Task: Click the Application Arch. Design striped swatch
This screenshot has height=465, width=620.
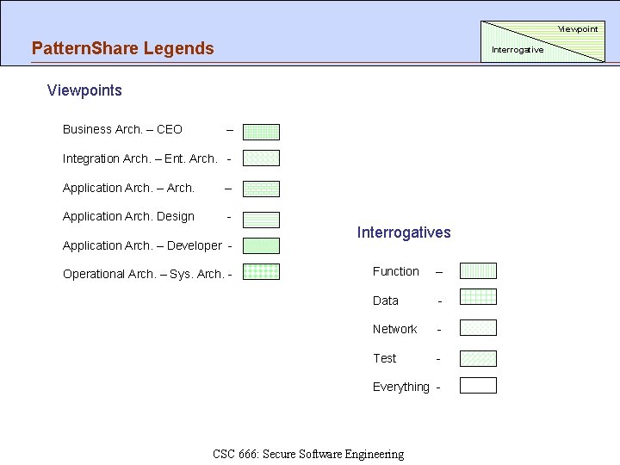Action: (262, 220)
